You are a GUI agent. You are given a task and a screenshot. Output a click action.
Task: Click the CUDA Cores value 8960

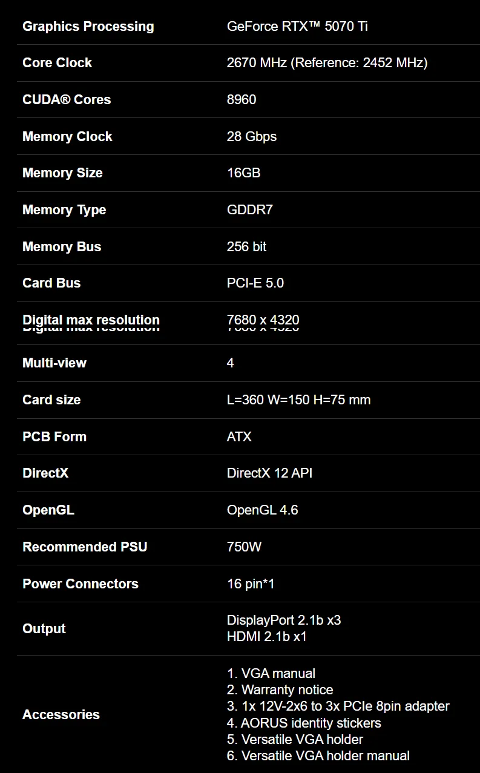tap(242, 99)
